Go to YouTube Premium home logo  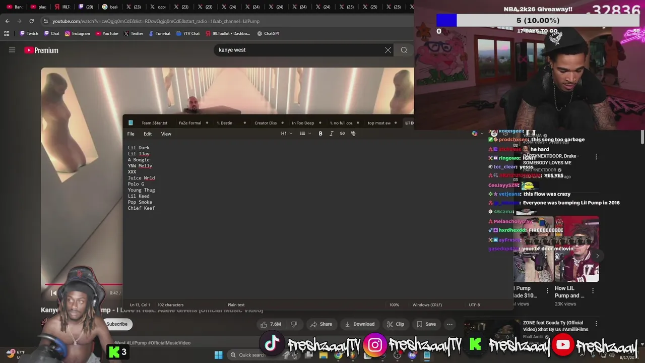pos(41,50)
